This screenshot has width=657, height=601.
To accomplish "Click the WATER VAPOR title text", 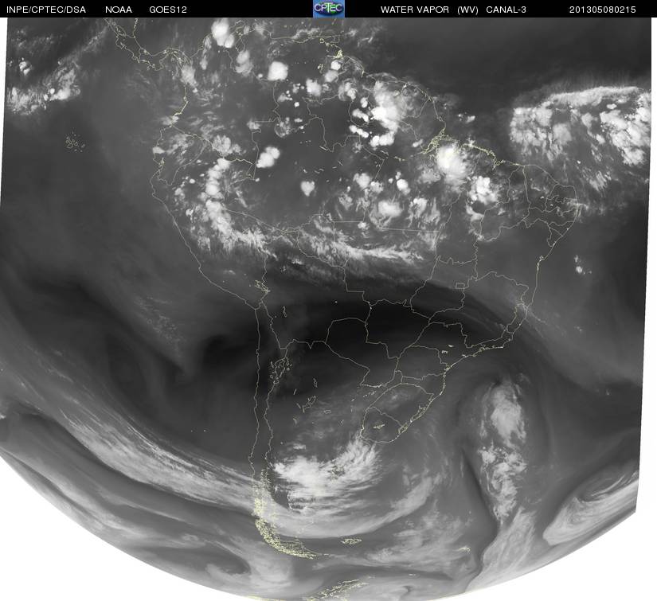I will 415,10.
